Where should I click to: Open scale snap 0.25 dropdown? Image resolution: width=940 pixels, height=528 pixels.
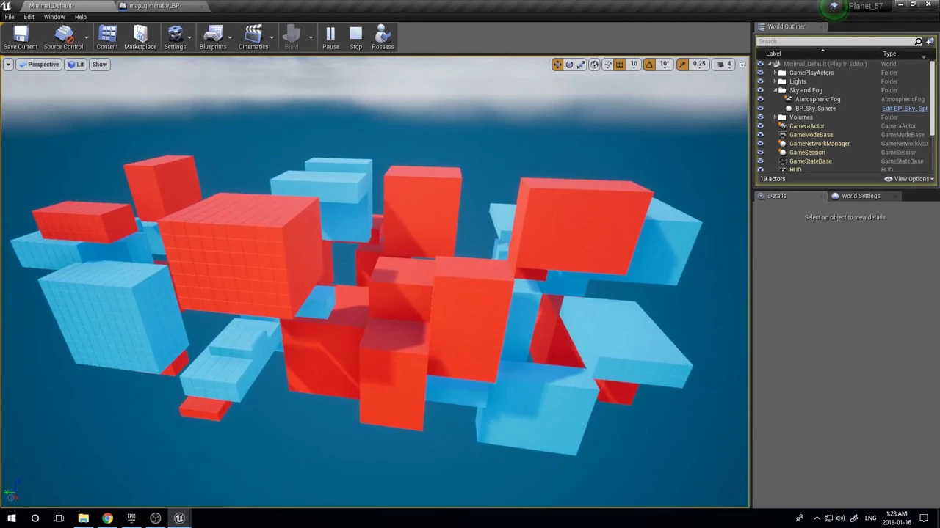(699, 65)
